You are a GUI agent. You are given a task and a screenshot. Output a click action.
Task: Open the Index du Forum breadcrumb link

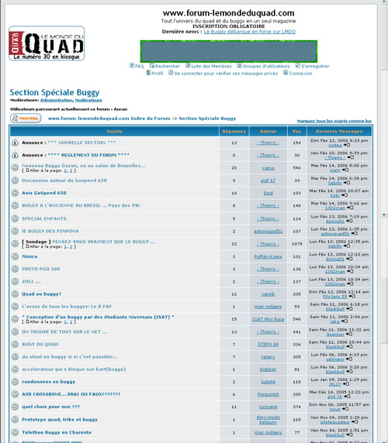point(109,118)
